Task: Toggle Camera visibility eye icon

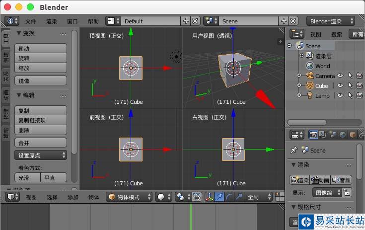Action: tap(340, 76)
